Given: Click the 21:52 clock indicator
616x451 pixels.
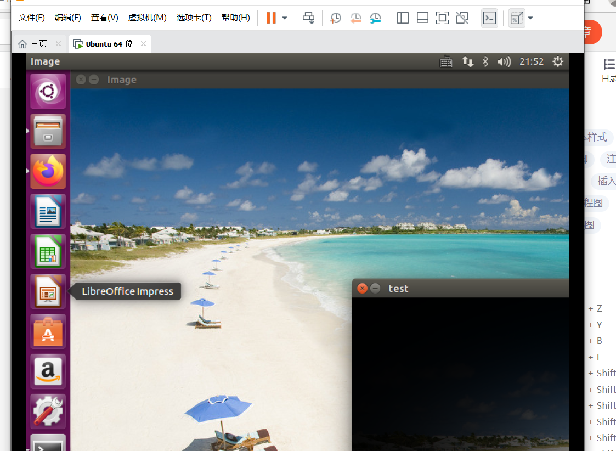Looking at the screenshot, I should [x=532, y=61].
